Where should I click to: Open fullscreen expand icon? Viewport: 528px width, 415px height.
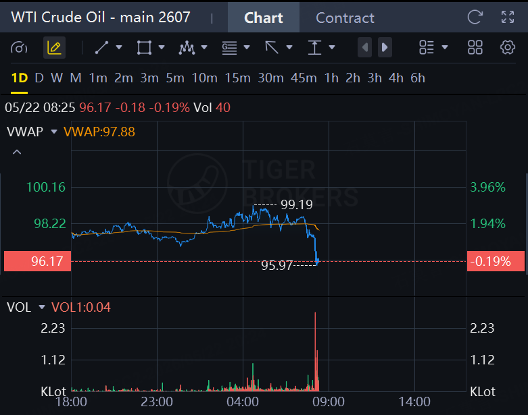508,17
